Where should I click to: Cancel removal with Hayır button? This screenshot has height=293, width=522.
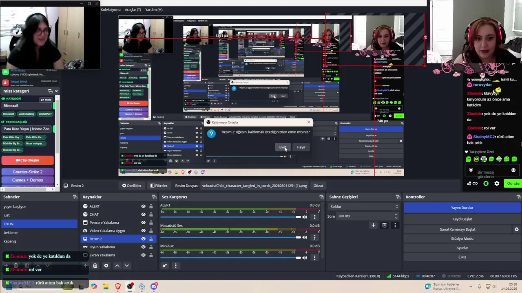(x=301, y=147)
